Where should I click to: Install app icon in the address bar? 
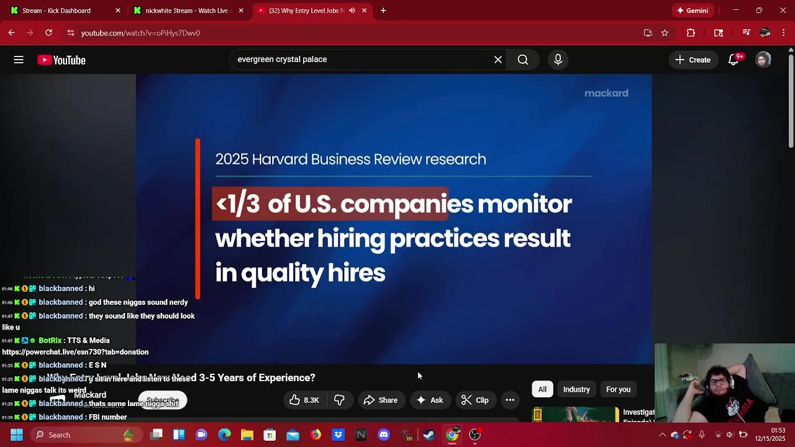(x=648, y=33)
